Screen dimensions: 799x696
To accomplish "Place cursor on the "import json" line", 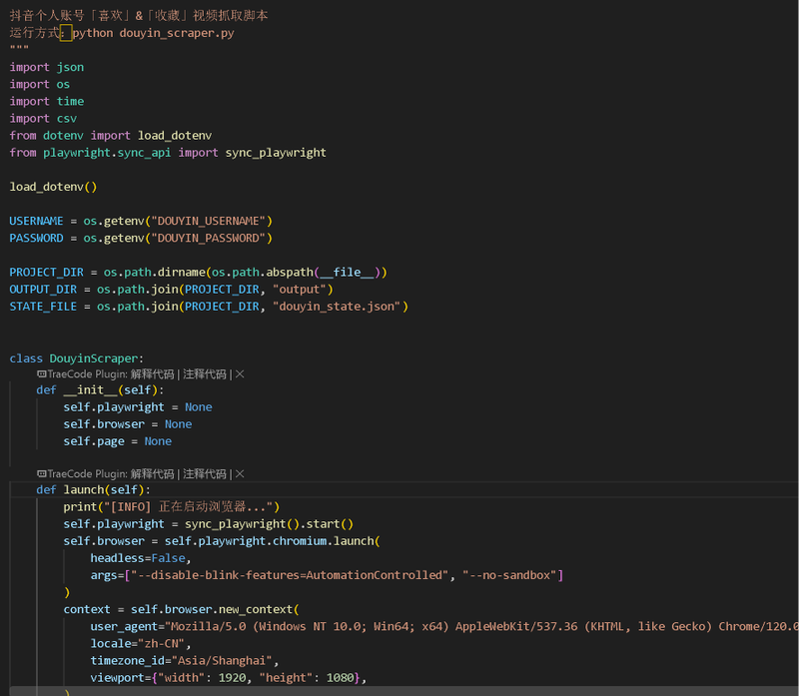I will [47, 67].
